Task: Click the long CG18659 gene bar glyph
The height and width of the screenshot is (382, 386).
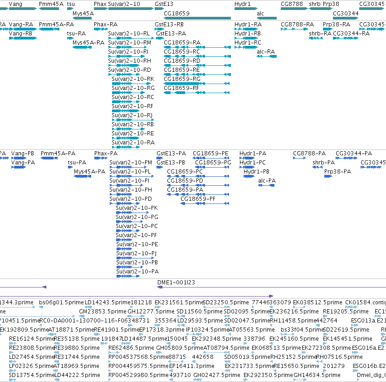Action: point(197,18)
